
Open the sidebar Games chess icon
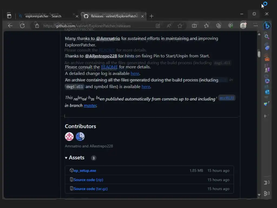(267, 70)
